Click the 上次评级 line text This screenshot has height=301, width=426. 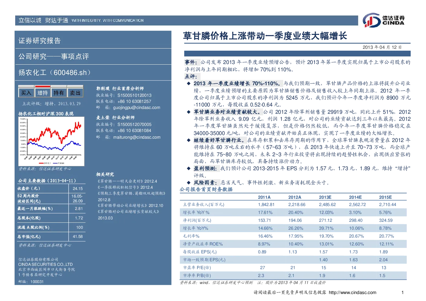[51, 104]
